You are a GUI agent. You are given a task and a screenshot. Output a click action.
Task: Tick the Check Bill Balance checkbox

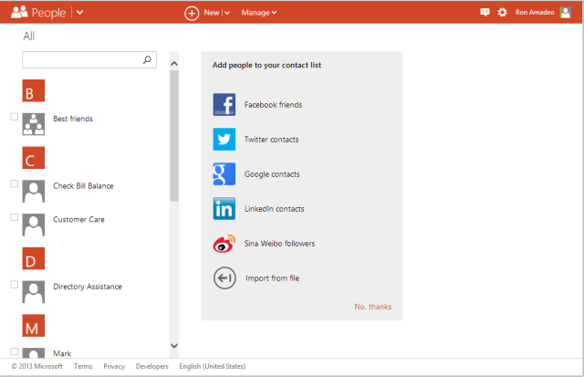(15, 183)
